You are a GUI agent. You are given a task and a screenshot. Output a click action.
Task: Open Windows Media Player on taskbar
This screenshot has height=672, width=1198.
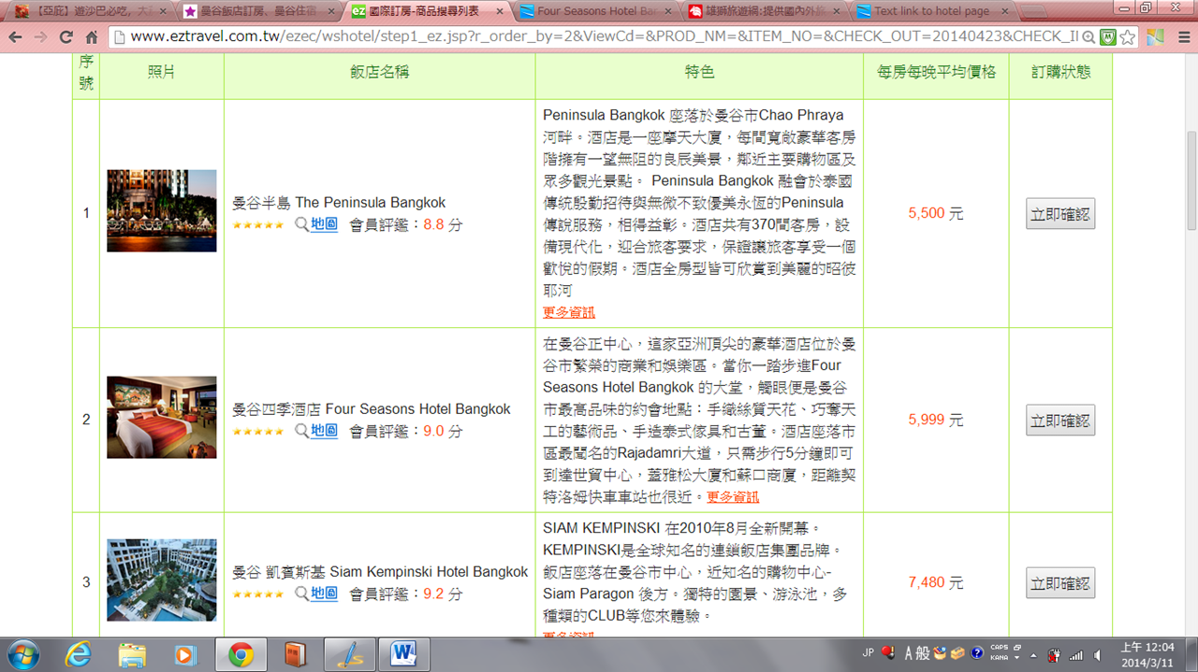185,655
